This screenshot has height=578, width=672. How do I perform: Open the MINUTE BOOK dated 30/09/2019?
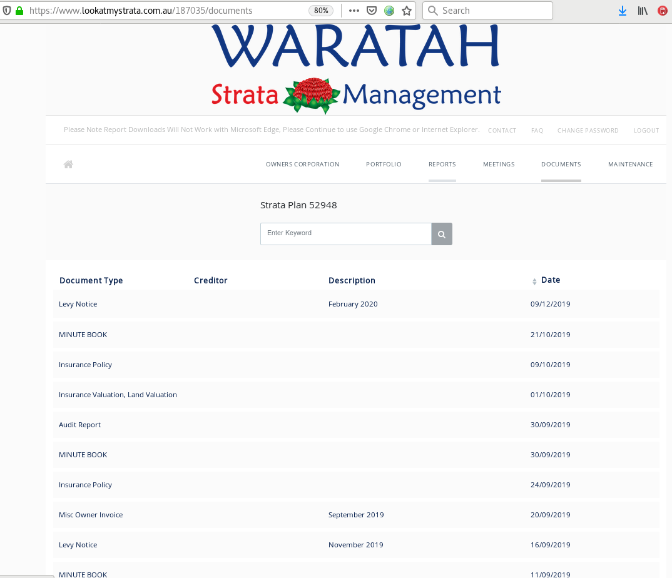click(356, 455)
